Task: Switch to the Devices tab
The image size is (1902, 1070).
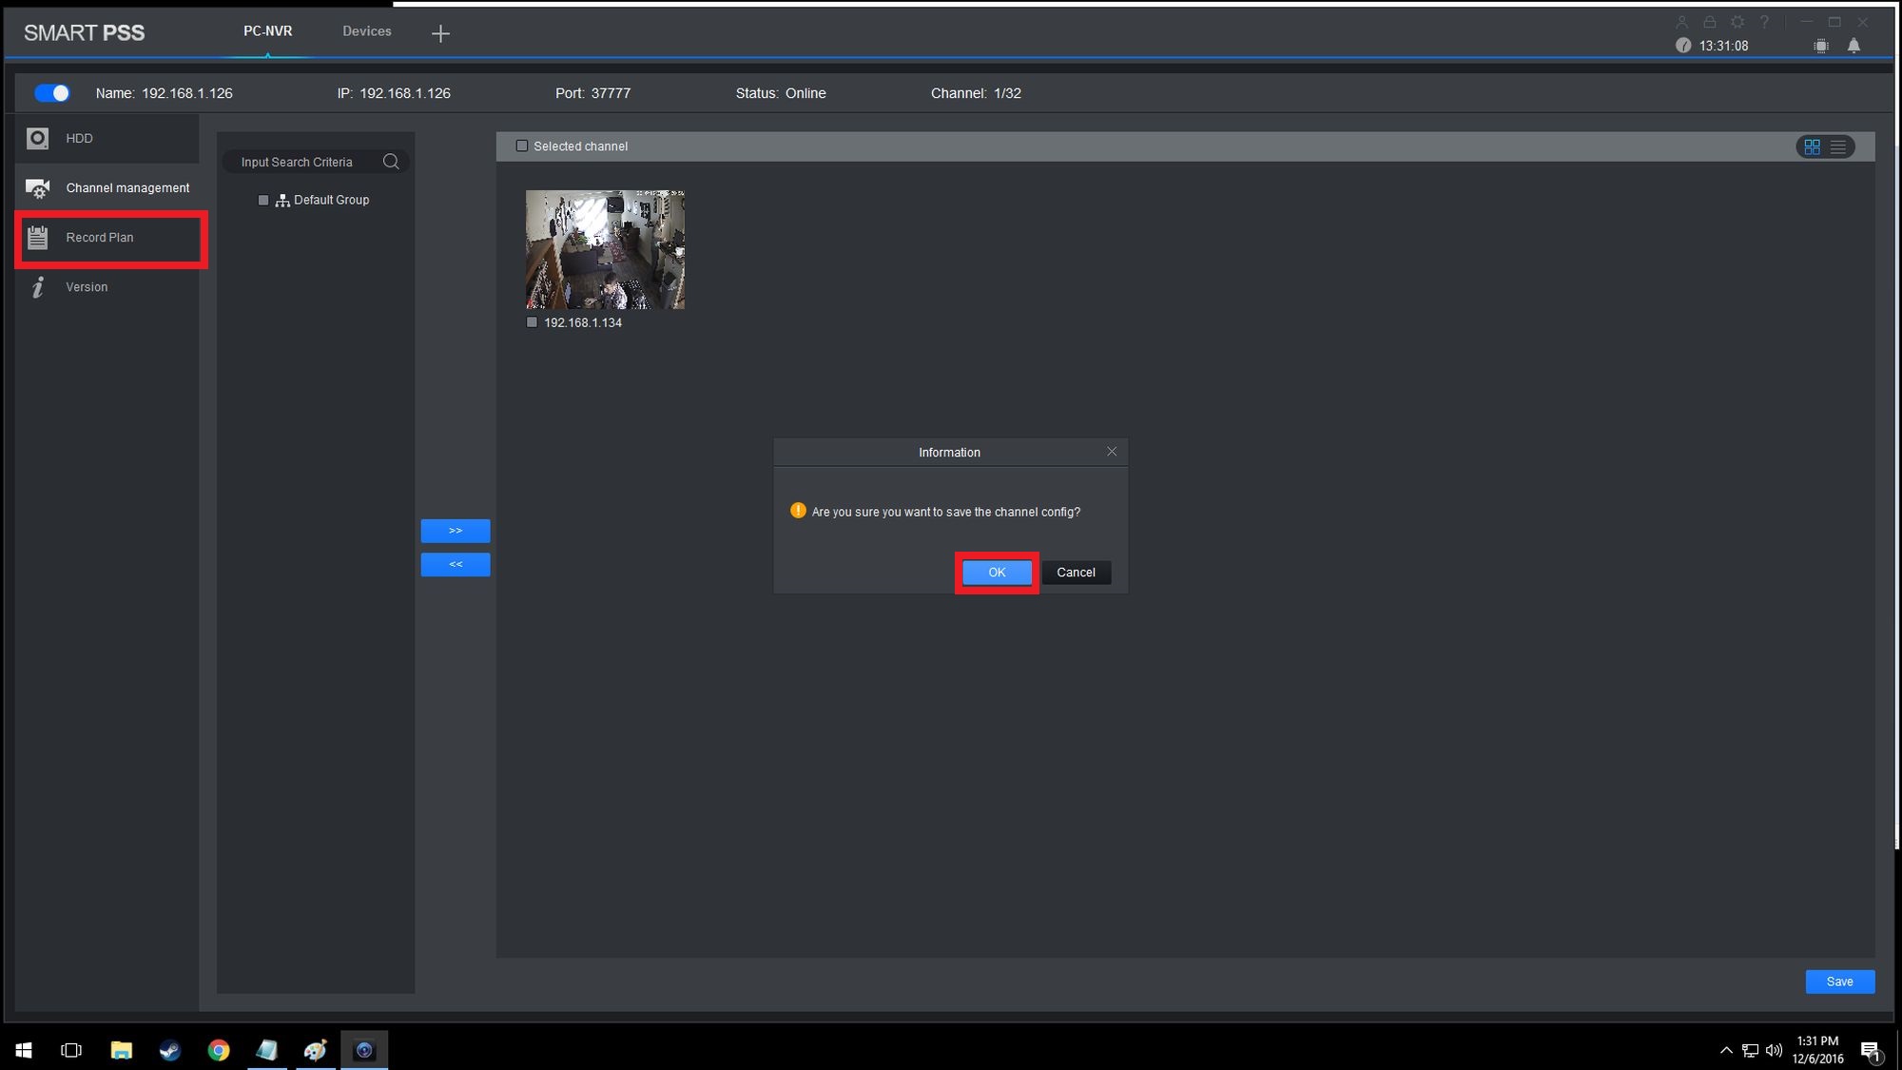Action: 366,31
